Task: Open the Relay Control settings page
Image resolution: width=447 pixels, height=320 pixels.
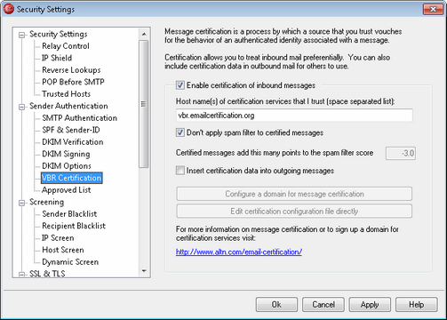Action: point(66,46)
